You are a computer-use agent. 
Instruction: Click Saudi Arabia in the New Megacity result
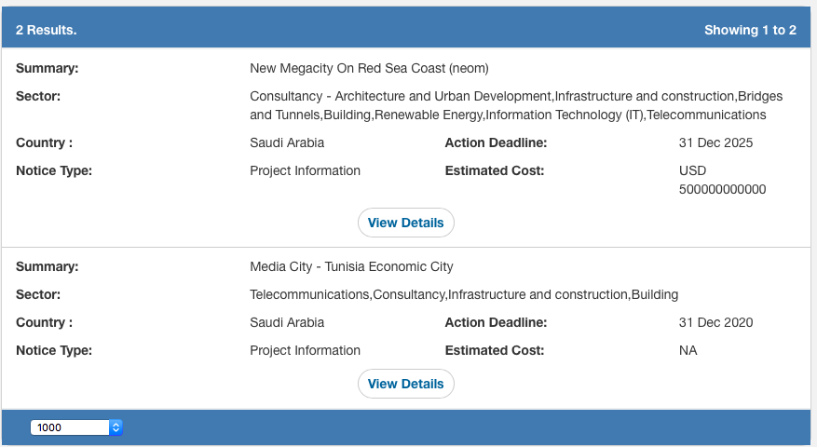coord(287,142)
